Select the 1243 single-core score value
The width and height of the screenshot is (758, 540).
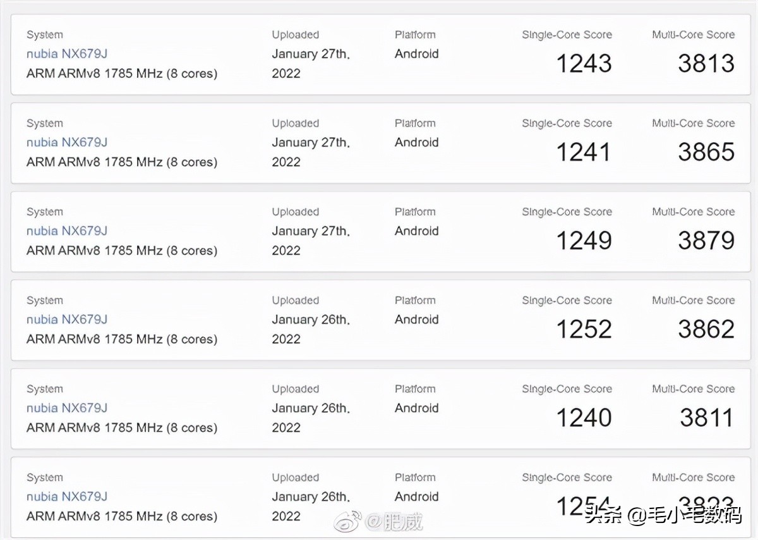pos(584,63)
